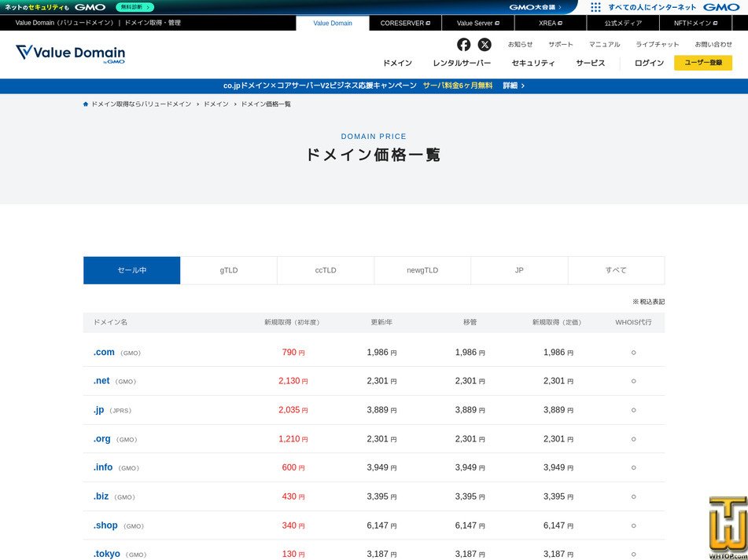Click ドメイン取得ならバリュードメイン breadcrumb

142,104
